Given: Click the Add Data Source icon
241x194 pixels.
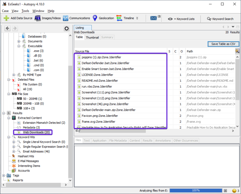Looking at the screenshot, I should (6, 18).
